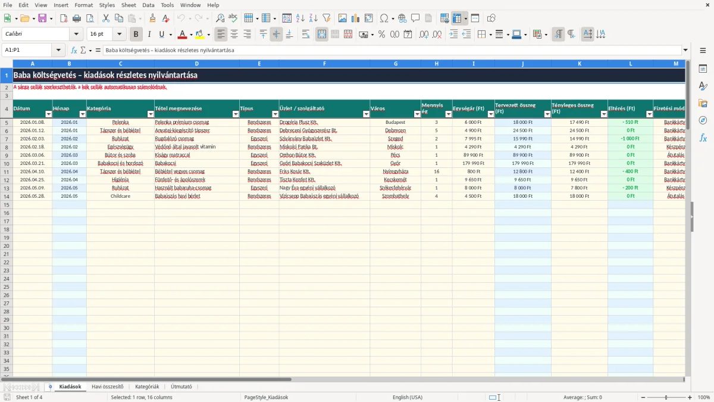The height and width of the screenshot is (402, 714).
Task: Toggle Freeze Rows and Columns
Action: click(457, 18)
